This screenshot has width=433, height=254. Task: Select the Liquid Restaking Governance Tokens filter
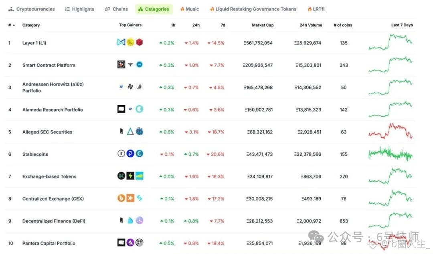pos(253,9)
